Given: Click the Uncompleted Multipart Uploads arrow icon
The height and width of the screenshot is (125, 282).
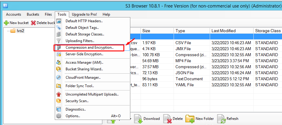Looking at the screenshot, I should pos(59,94).
